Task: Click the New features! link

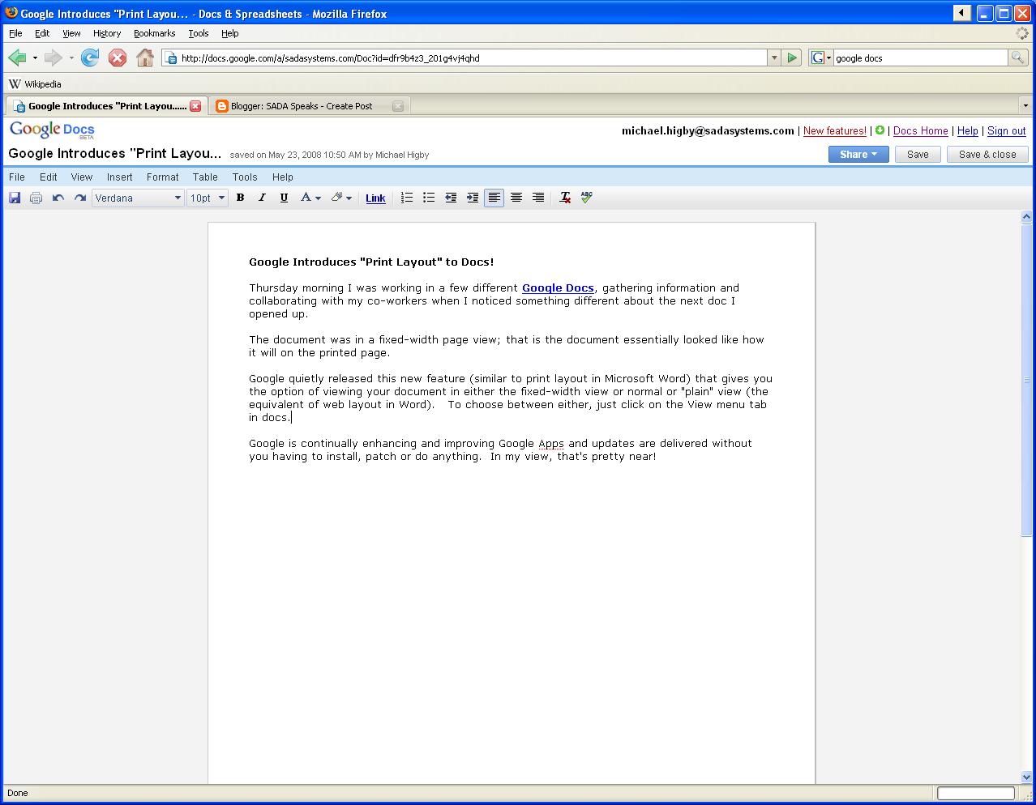Action: click(x=834, y=130)
